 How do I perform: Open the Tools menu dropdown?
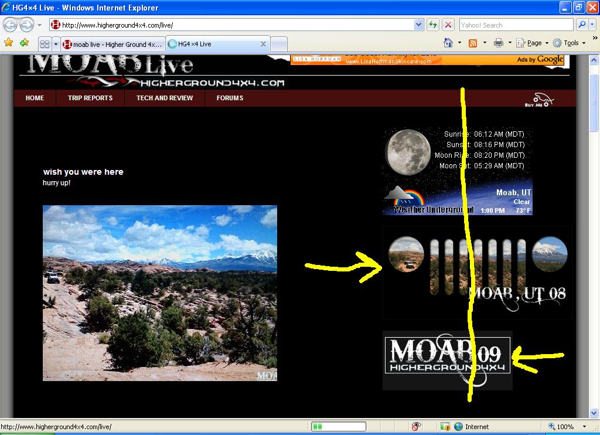click(571, 43)
